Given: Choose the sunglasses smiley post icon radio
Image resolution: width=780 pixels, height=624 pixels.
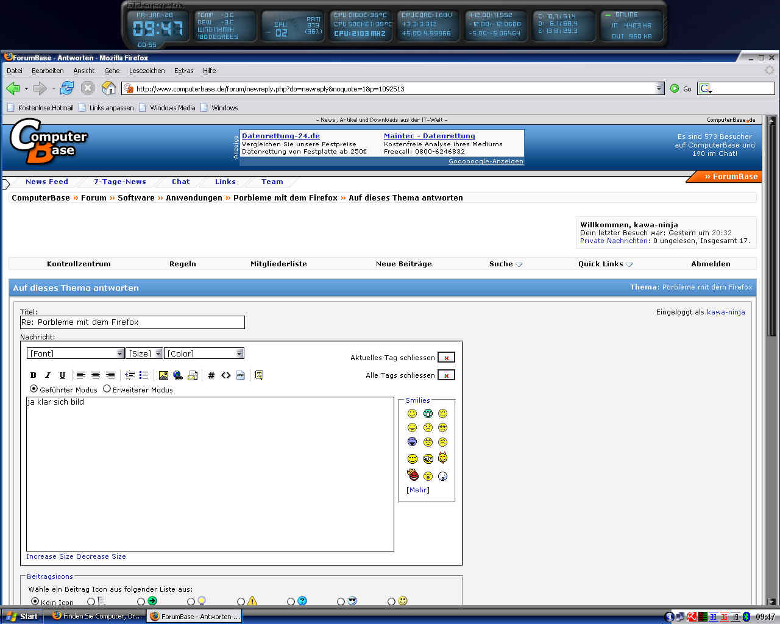Looking at the screenshot, I should [341, 601].
